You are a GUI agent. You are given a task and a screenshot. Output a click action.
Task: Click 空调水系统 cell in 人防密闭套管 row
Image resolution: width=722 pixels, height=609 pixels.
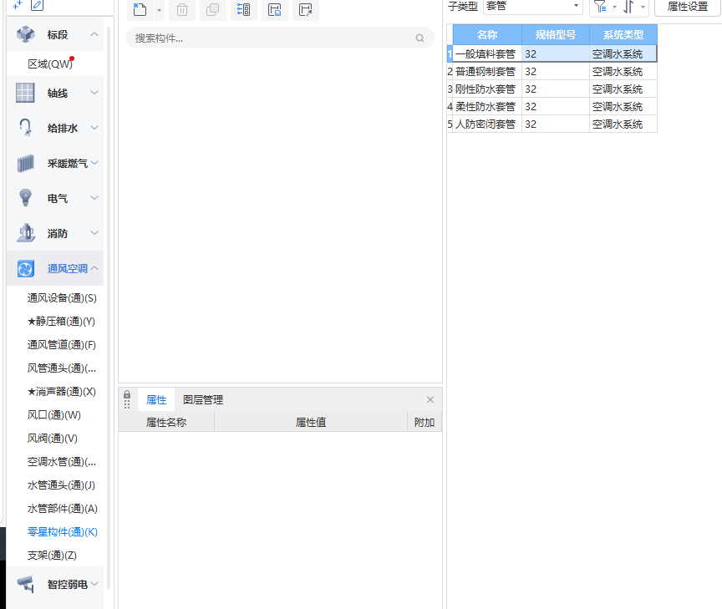coord(623,124)
